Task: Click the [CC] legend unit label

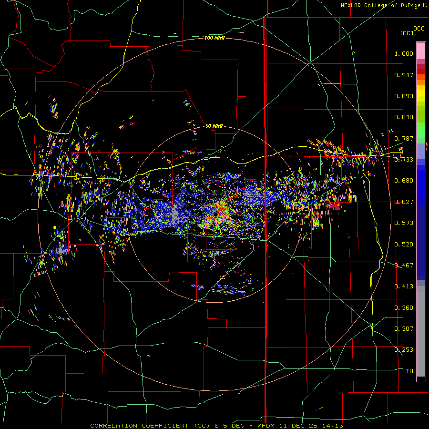Action: pyautogui.click(x=407, y=33)
